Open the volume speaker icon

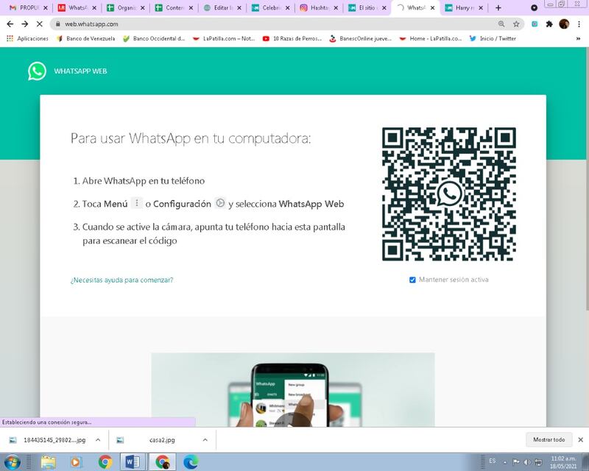point(527,462)
